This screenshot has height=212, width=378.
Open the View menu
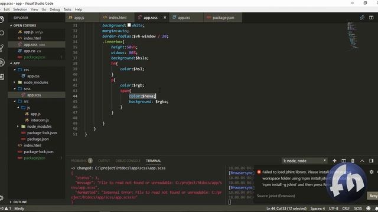tap(34, 9)
